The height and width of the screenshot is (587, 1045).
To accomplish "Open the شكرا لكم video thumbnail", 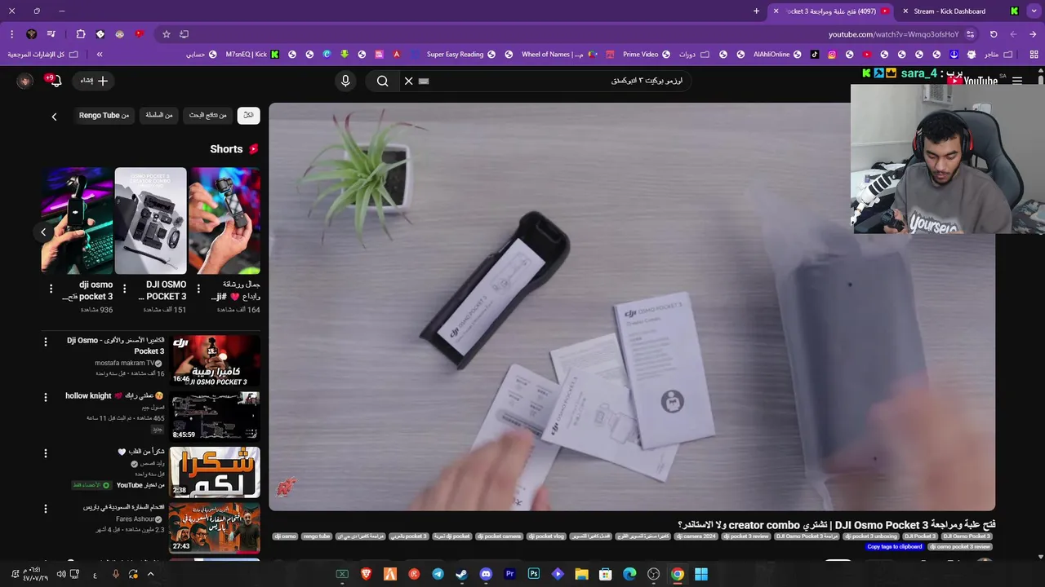I will pos(215,472).
